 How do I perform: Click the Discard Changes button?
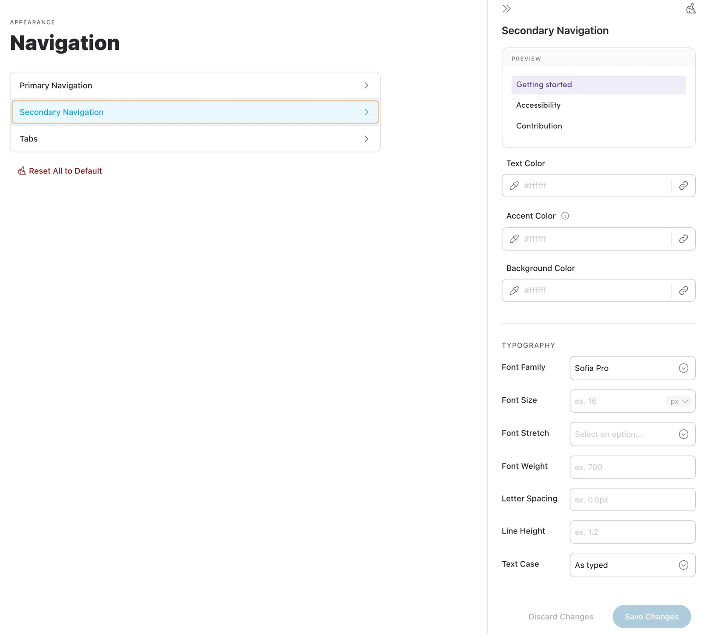tap(561, 617)
